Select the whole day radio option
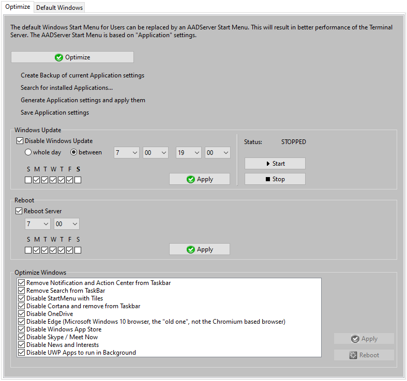Screen dimensions: 407x381 tap(28, 152)
